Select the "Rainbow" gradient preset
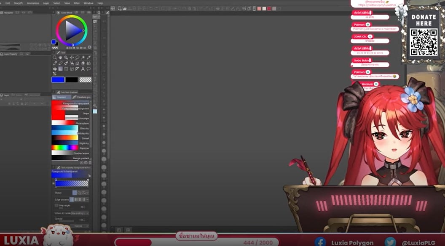Image resolution: width=445 pixels, height=246 pixels. pos(70,148)
